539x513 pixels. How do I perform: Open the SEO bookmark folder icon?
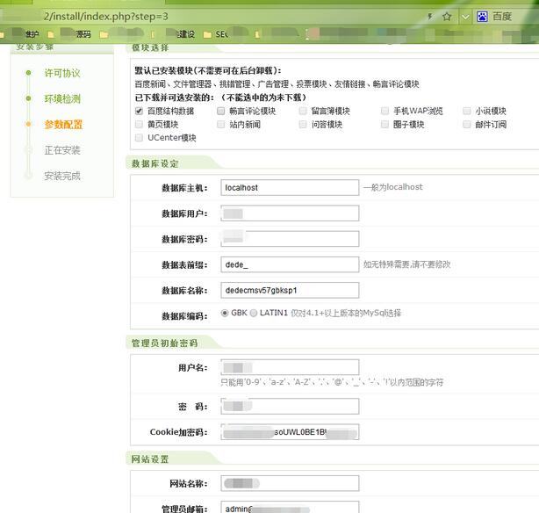pyautogui.click(x=208, y=35)
